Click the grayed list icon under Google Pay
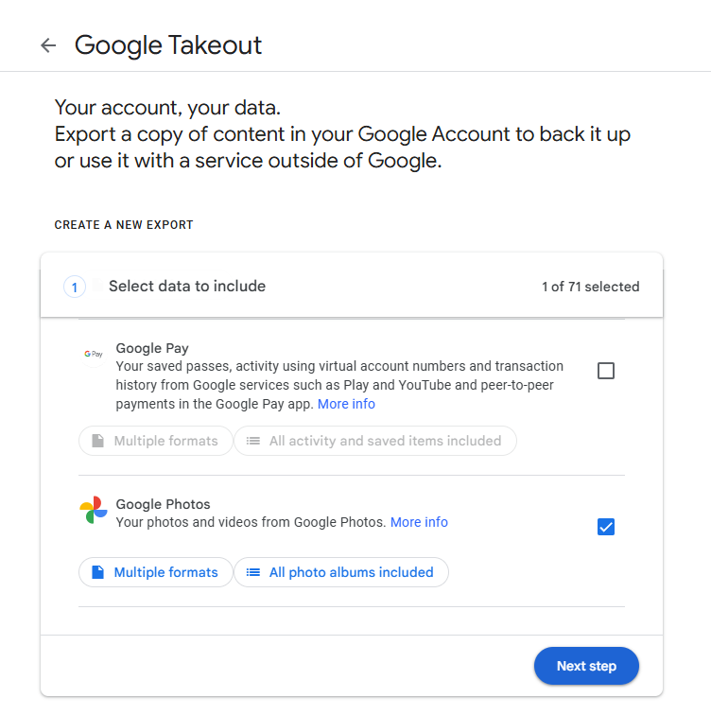 (x=253, y=441)
